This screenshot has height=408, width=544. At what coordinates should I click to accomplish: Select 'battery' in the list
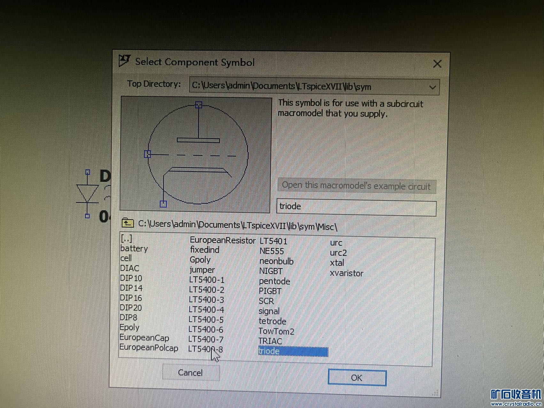(134, 248)
